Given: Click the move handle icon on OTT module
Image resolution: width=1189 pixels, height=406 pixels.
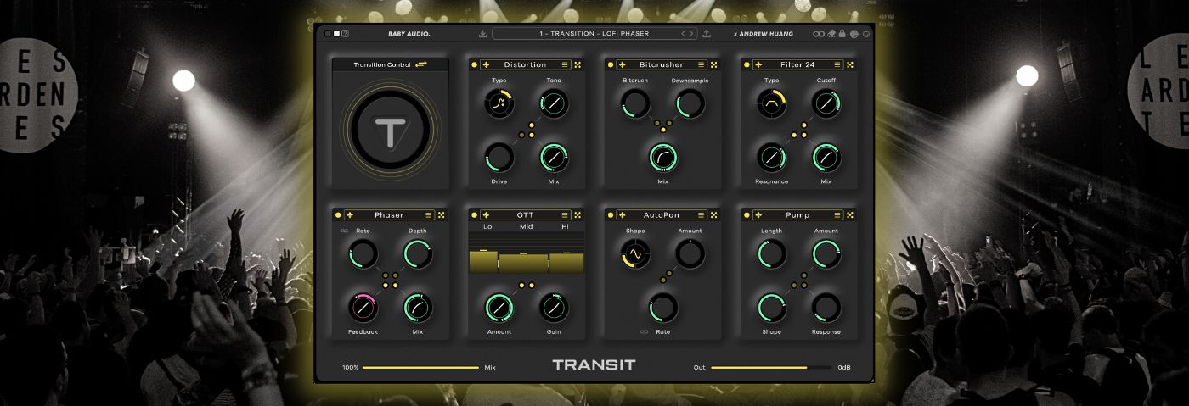Looking at the screenshot, I should [x=486, y=215].
